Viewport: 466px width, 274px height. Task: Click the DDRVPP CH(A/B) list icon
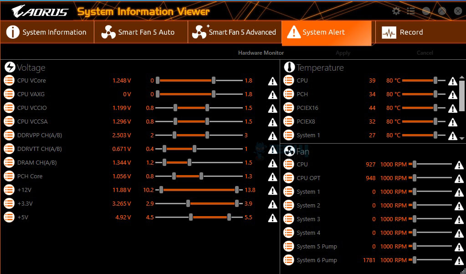click(9, 135)
